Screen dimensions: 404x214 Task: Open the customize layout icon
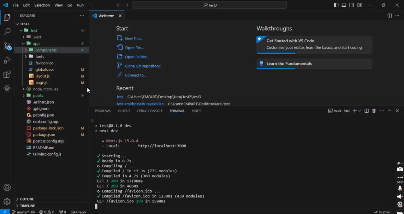(359, 5)
